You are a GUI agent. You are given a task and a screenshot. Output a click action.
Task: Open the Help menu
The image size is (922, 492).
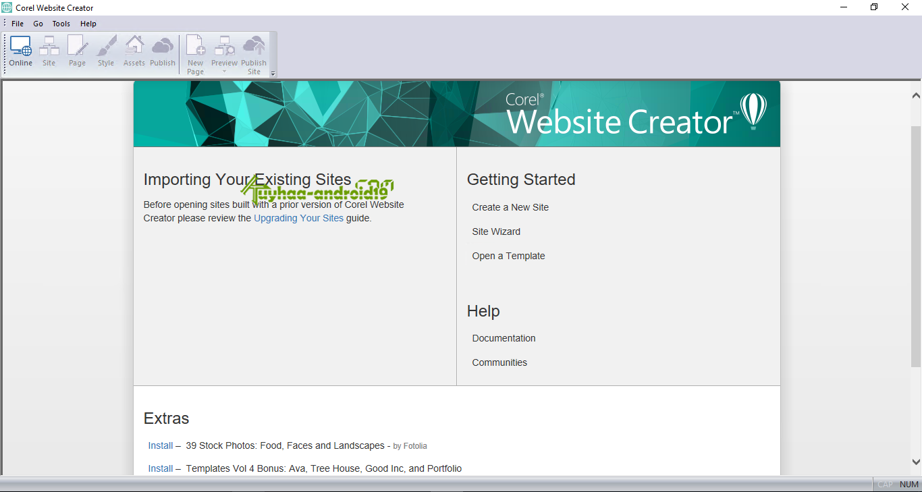tap(88, 24)
